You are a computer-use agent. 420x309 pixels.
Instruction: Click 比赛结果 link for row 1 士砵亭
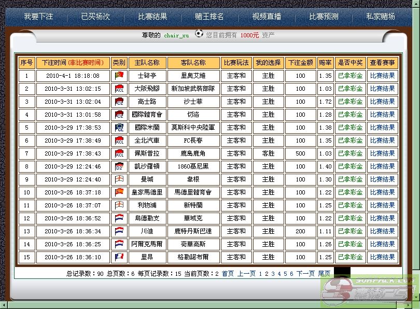pos(382,76)
